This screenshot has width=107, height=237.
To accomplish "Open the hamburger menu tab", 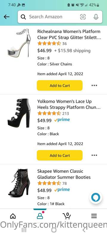I will pyautogui.click(x=94, y=216).
